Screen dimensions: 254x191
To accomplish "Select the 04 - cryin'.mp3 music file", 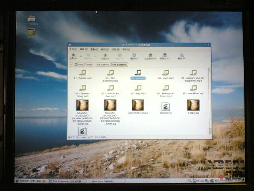I will pos(165,73).
